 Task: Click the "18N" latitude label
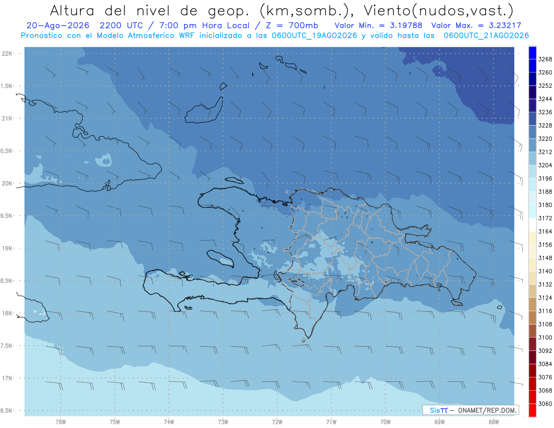(7, 313)
